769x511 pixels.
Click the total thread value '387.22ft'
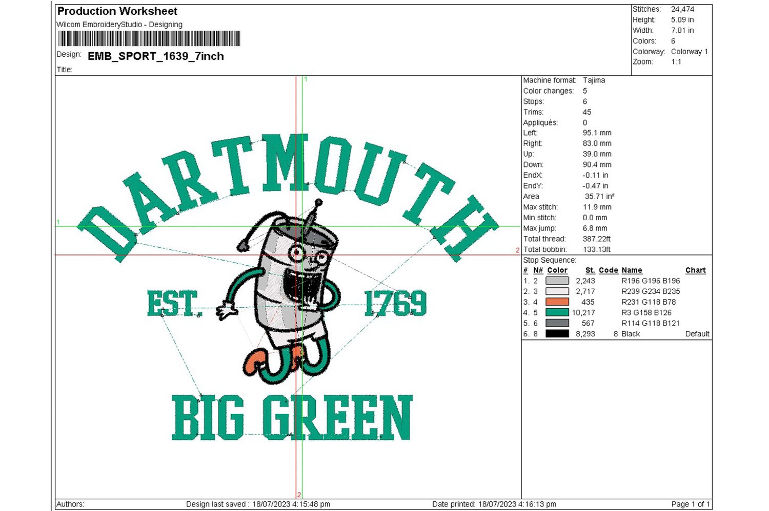(597, 239)
